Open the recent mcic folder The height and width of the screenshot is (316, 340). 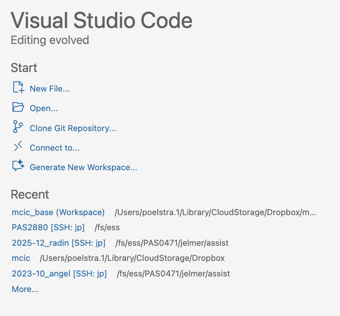point(21,258)
